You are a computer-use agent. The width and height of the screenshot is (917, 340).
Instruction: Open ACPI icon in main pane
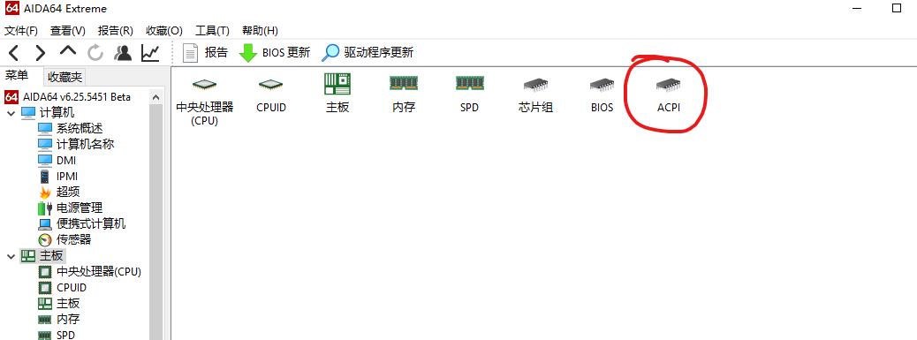point(669,94)
